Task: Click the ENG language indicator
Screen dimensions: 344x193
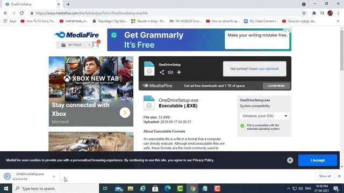Action: click(x=308, y=188)
